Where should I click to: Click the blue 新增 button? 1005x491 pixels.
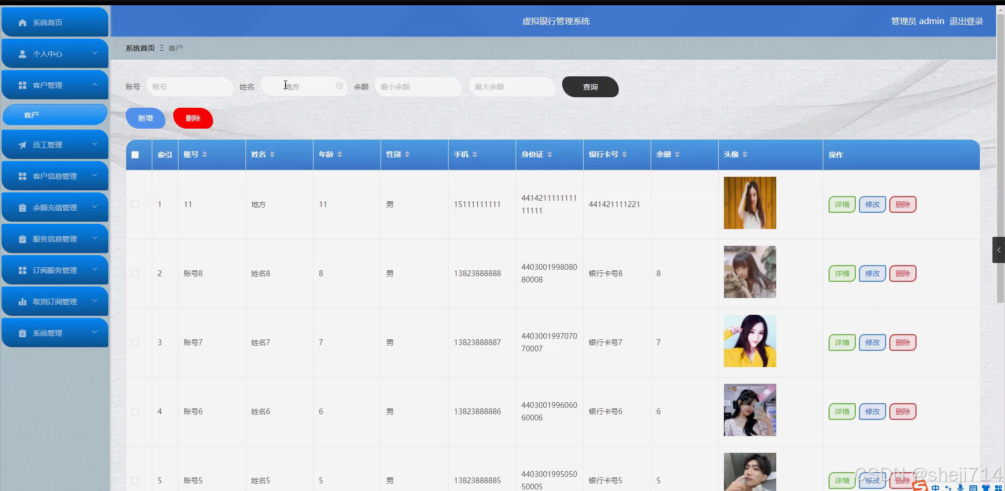coord(146,118)
